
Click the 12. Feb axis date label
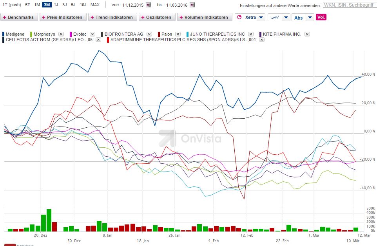click(x=247, y=235)
